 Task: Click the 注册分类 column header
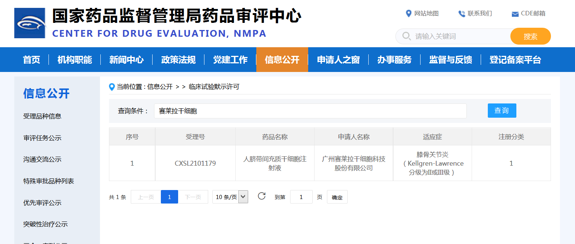pos(511,137)
